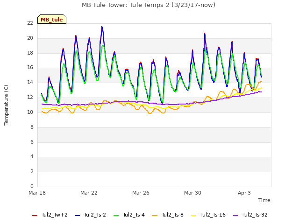Click the 2 y-axis tick label
This screenshot has width=299, height=224.
32,171
